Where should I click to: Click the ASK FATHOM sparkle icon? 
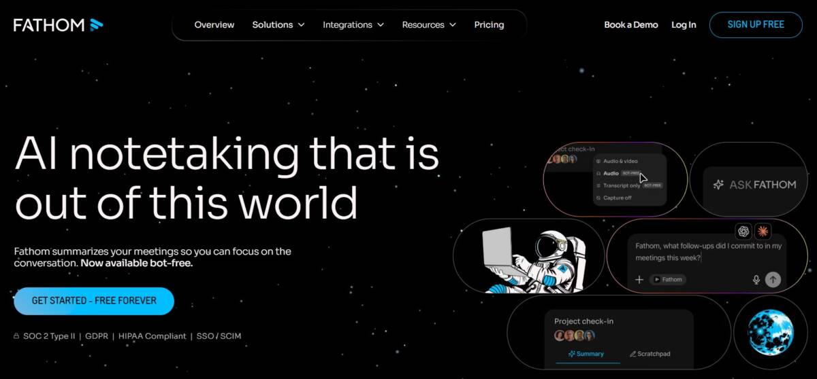pos(718,184)
